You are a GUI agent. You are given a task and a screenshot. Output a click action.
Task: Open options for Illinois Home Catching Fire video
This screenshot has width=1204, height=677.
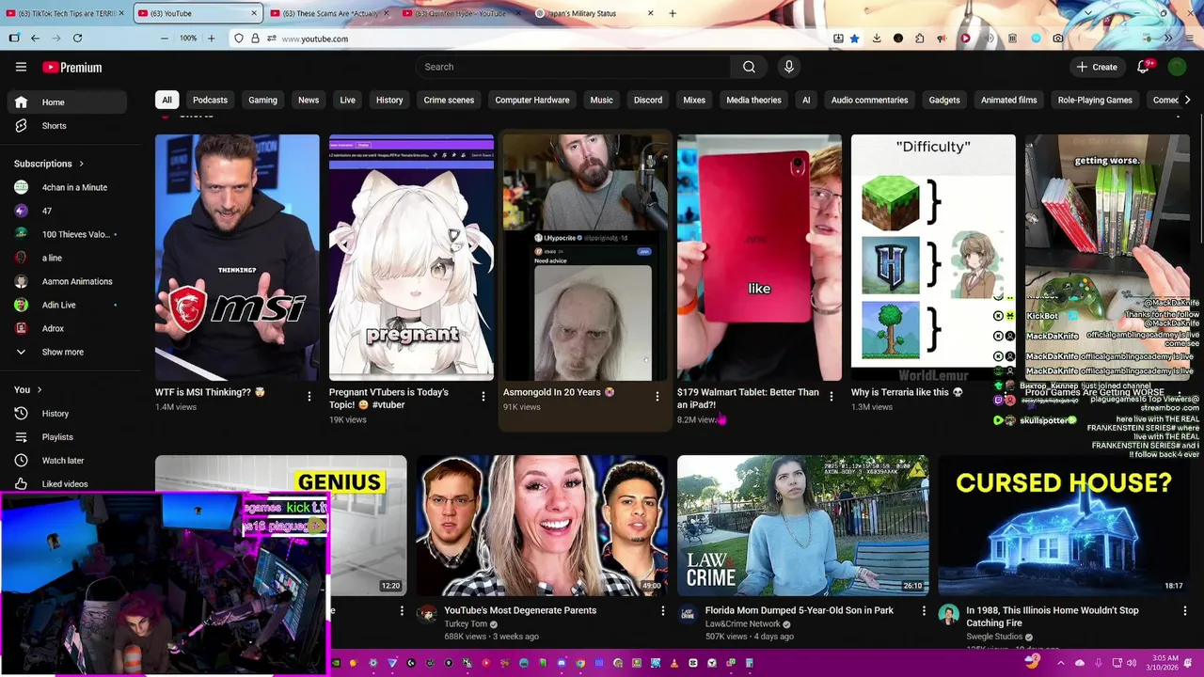pyautogui.click(x=1183, y=611)
